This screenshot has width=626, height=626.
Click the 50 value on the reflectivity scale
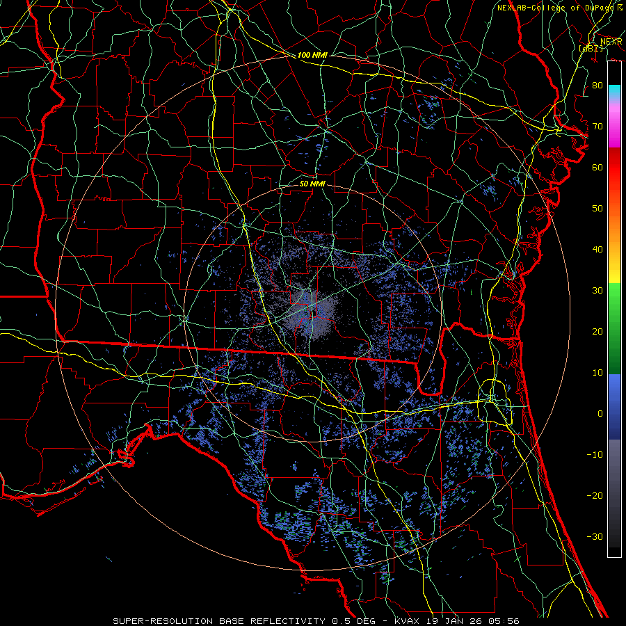(597, 209)
